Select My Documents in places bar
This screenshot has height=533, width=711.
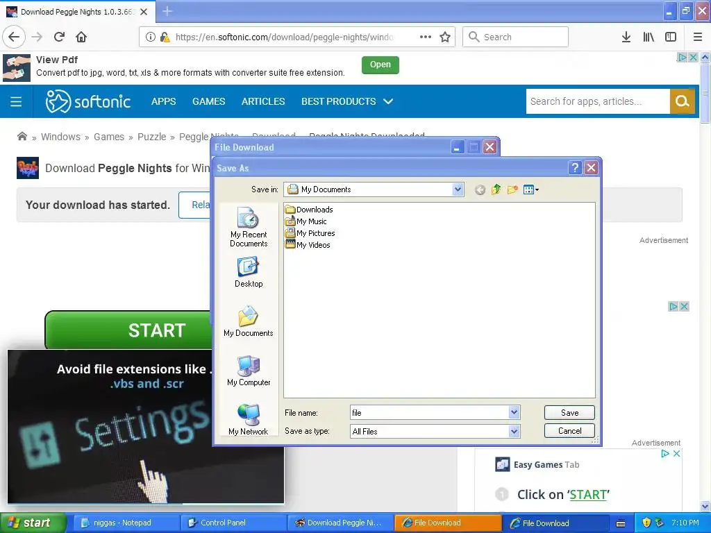coord(249,321)
